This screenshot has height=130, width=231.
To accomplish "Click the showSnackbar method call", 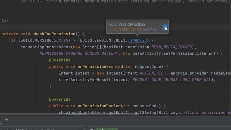I will (x=73, y=113).
